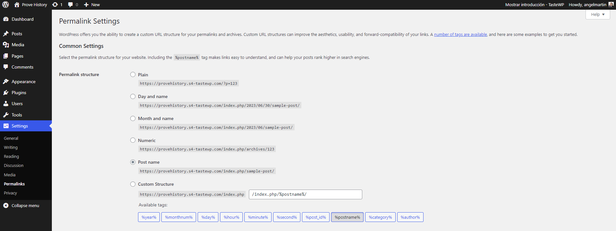Open the Tools menu label
This screenshot has height=231, width=616.
click(x=17, y=115)
